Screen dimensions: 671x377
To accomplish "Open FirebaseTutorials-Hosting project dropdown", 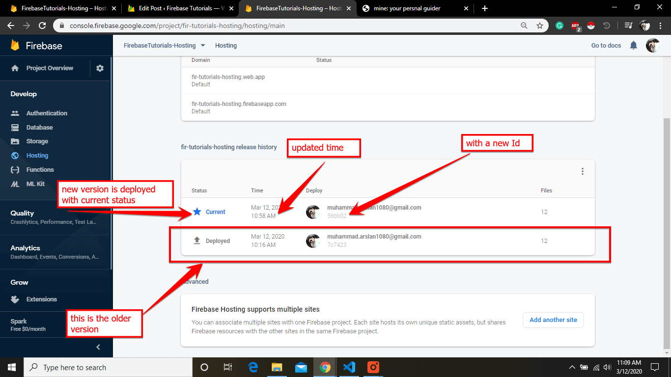I will point(164,46).
